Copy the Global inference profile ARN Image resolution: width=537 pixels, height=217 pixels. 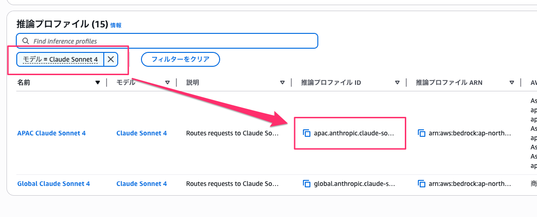click(x=421, y=184)
